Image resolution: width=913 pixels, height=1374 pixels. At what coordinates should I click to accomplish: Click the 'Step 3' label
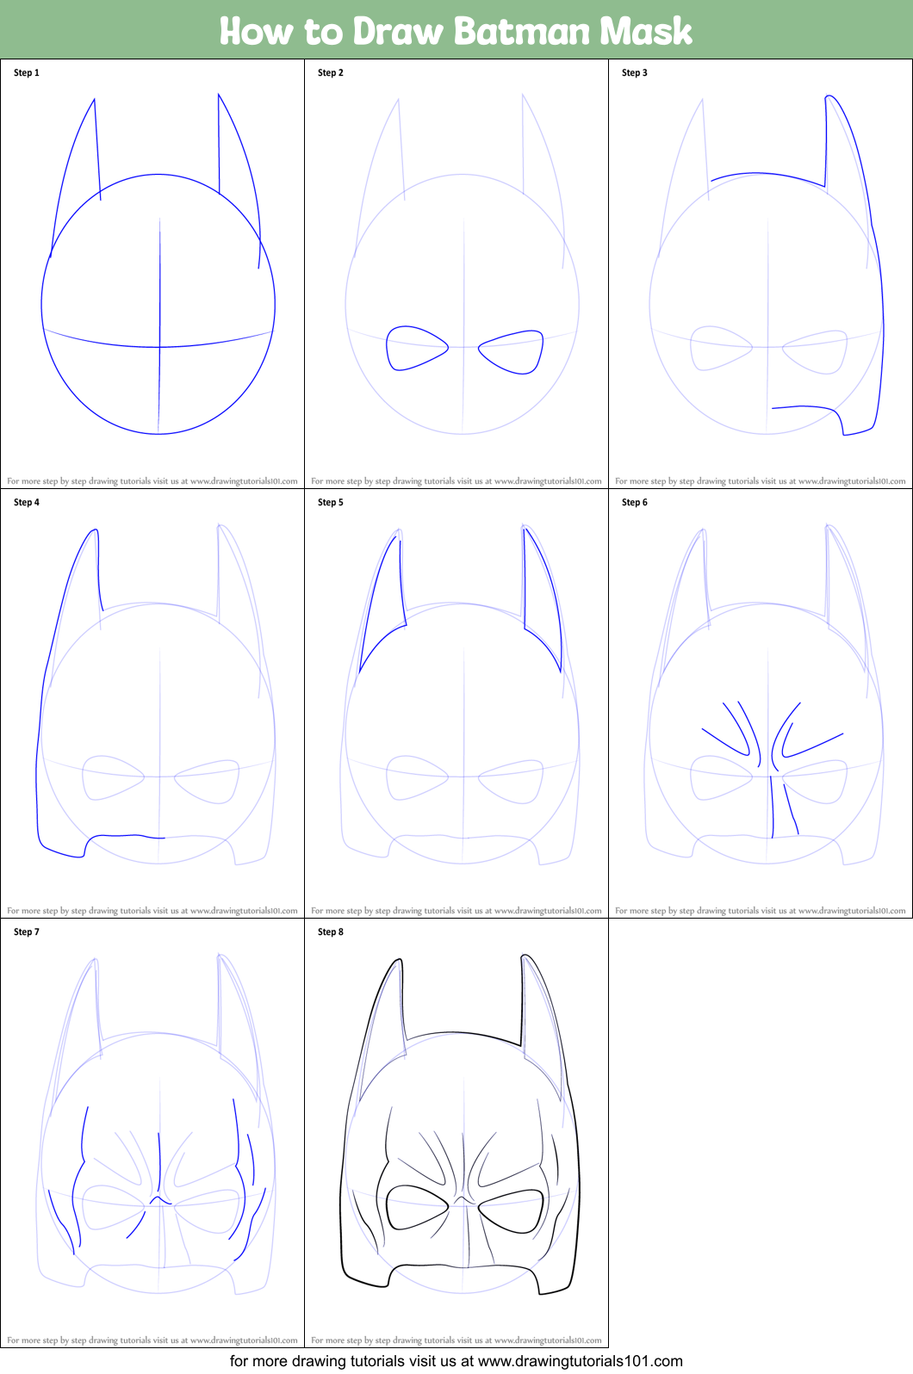(x=635, y=73)
